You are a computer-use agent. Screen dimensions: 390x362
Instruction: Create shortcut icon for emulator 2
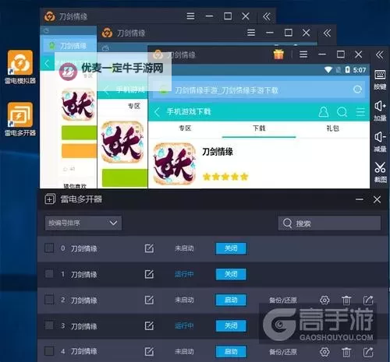tap(368, 300)
